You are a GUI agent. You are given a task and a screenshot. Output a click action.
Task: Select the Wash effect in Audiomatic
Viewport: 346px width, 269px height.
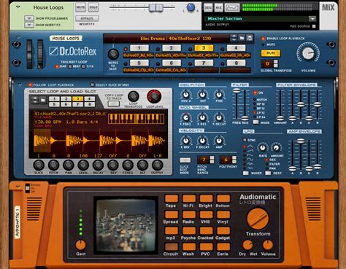point(188,246)
